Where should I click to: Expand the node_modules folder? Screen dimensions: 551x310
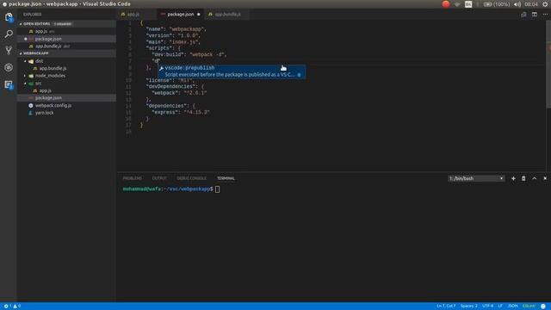click(x=25, y=76)
